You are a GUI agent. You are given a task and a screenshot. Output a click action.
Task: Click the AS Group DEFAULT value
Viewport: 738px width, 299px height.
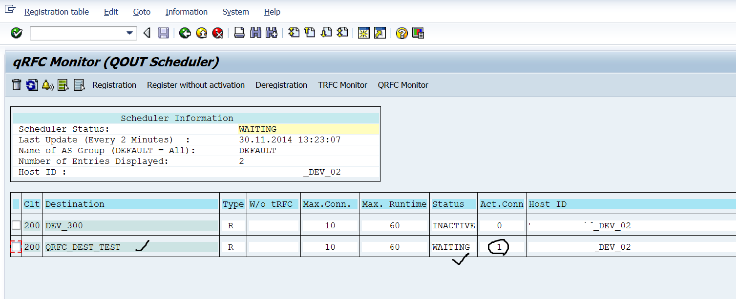coord(257,150)
